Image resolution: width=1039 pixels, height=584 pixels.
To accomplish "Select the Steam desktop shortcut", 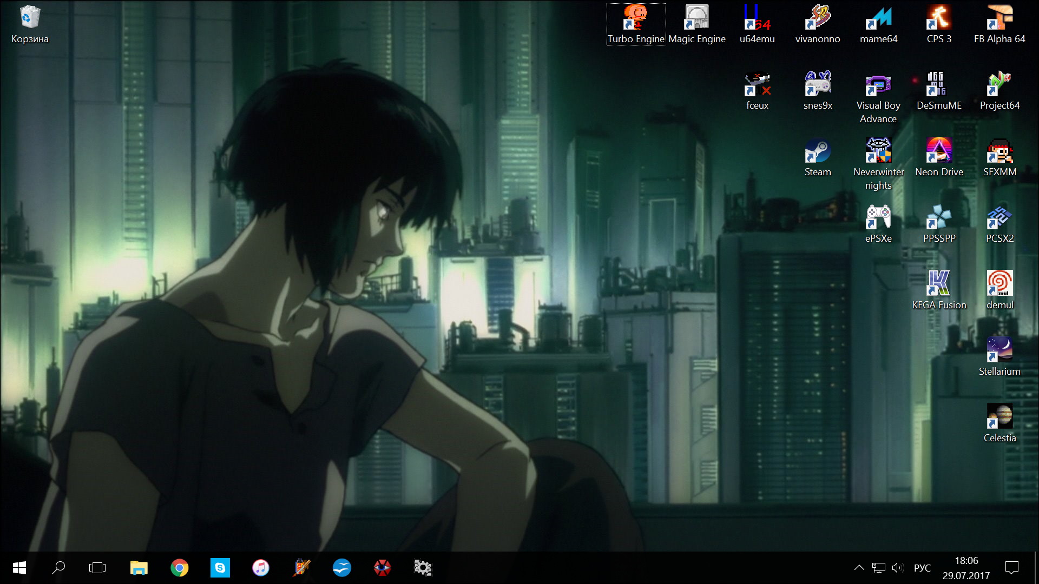I will point(818,158).
